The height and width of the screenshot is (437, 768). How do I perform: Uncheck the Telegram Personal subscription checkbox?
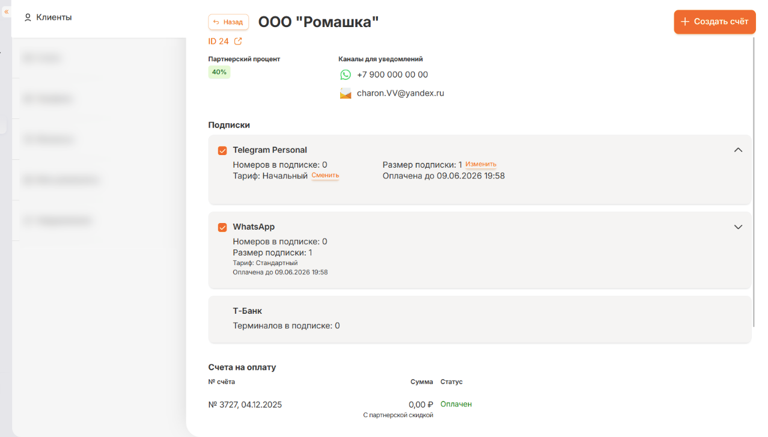click(x=222, y=150)
